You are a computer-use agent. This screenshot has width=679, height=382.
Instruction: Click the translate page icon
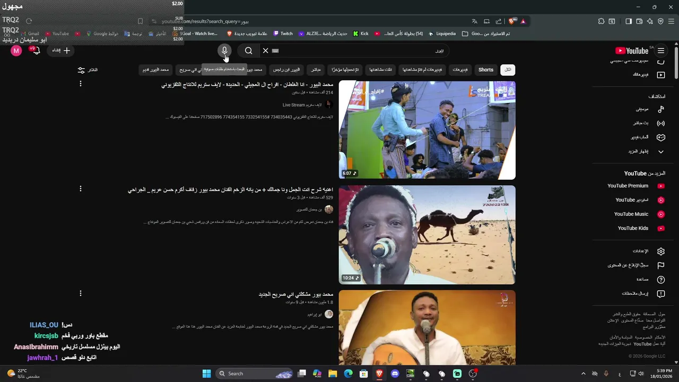tap(474, 21)
